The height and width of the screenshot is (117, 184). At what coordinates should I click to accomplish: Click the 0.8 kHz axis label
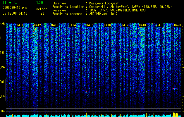click(x=3, y=82)
